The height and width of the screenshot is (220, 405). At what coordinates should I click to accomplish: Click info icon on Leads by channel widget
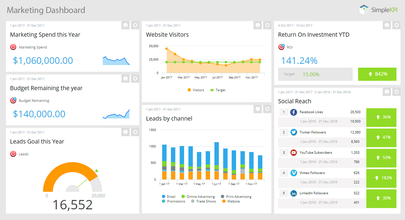click(257, 109)
